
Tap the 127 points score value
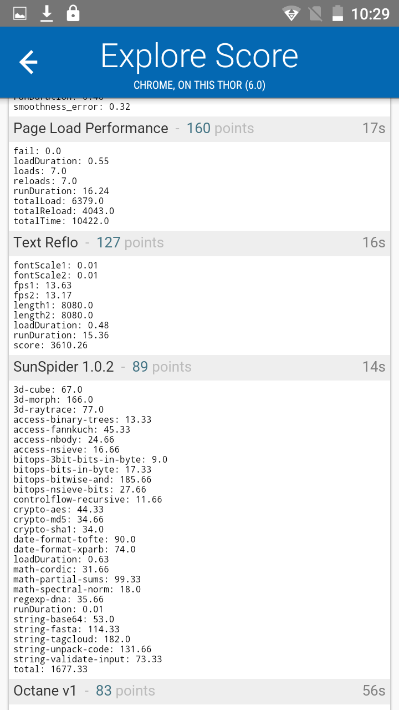click(x=130, y=243)
